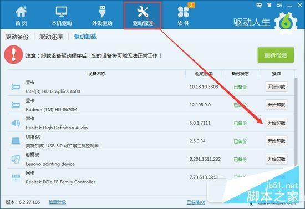Click the 驱动版本 column header

[x=204, y=74]
